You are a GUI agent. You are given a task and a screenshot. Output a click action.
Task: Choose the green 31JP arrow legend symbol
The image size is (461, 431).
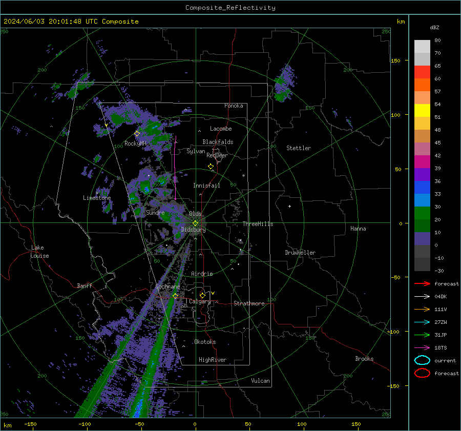click(x=422, y=335)
